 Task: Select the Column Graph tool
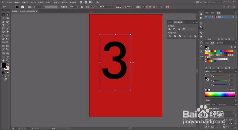pos(7,53)
